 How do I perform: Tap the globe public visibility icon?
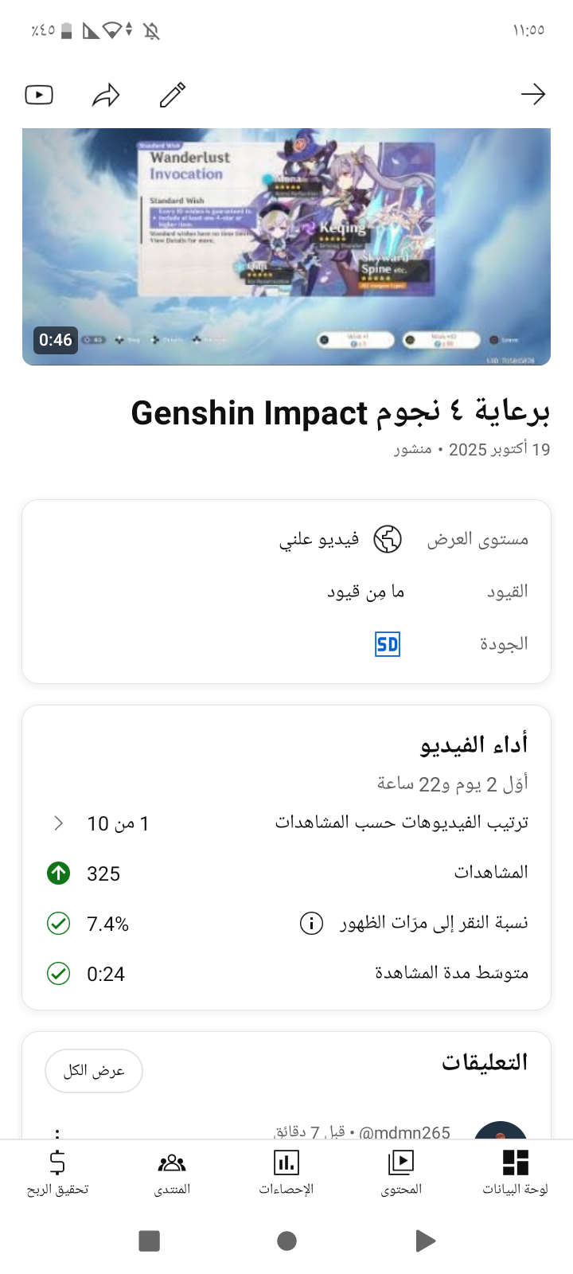pyautogui.click(x=388, y=539)
